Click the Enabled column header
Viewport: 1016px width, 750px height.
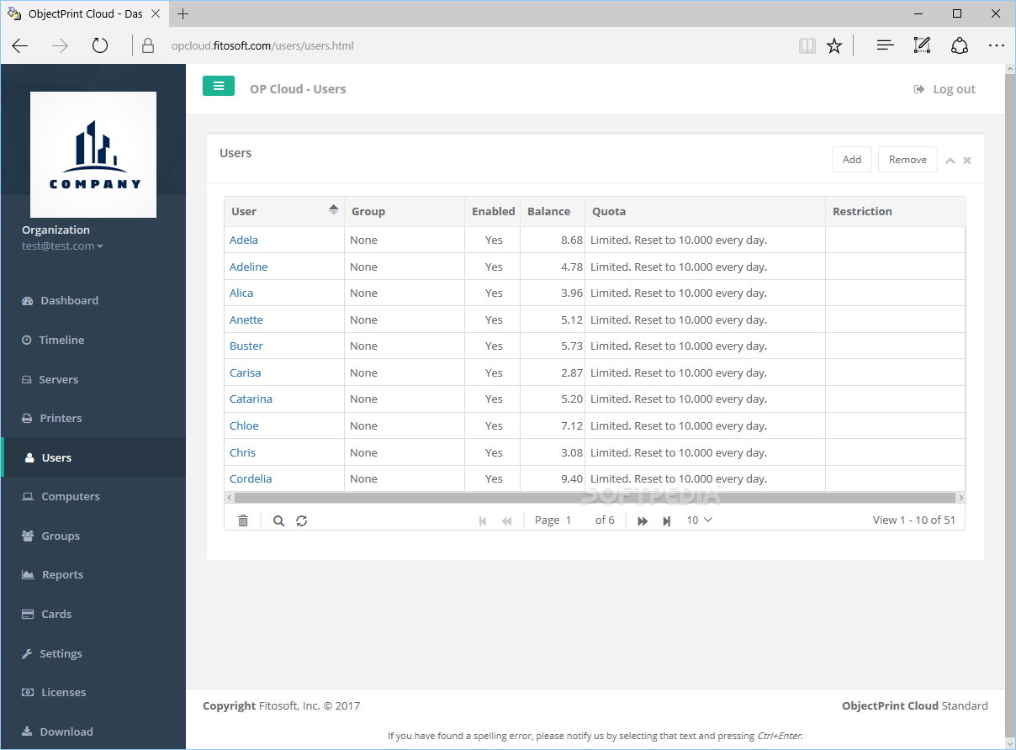pos(493,211)
